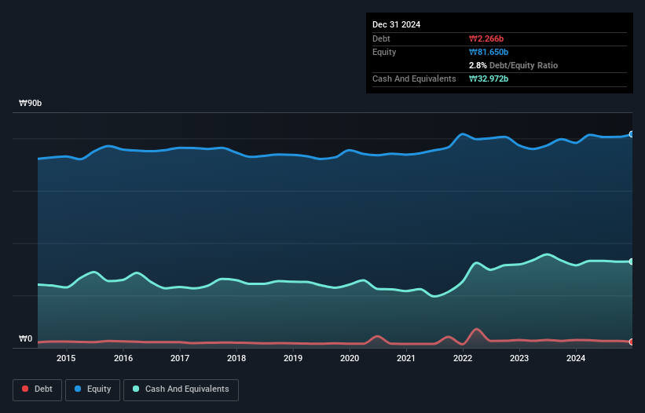Toggle the Cash And Equivalents legend button

(x=181, y=389)
